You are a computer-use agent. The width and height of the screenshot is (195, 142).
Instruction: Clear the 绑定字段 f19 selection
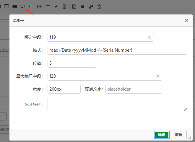click(149, 37)
